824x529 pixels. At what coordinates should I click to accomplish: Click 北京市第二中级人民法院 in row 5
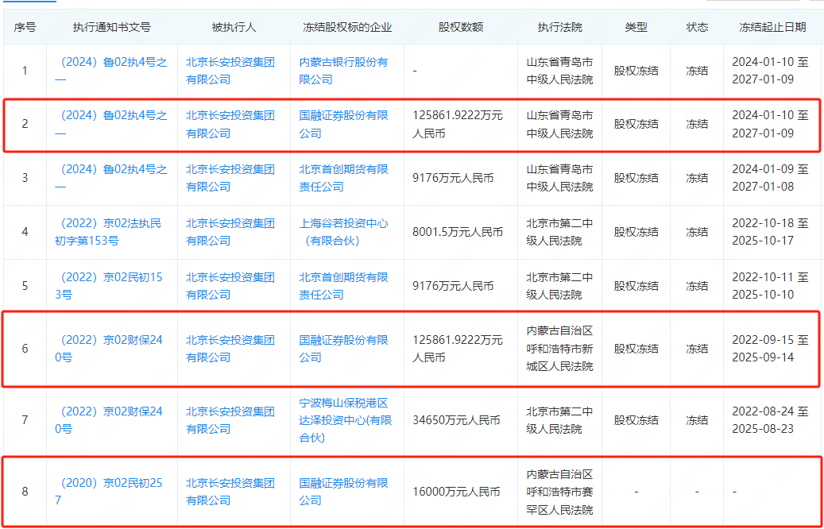(559, 286)
